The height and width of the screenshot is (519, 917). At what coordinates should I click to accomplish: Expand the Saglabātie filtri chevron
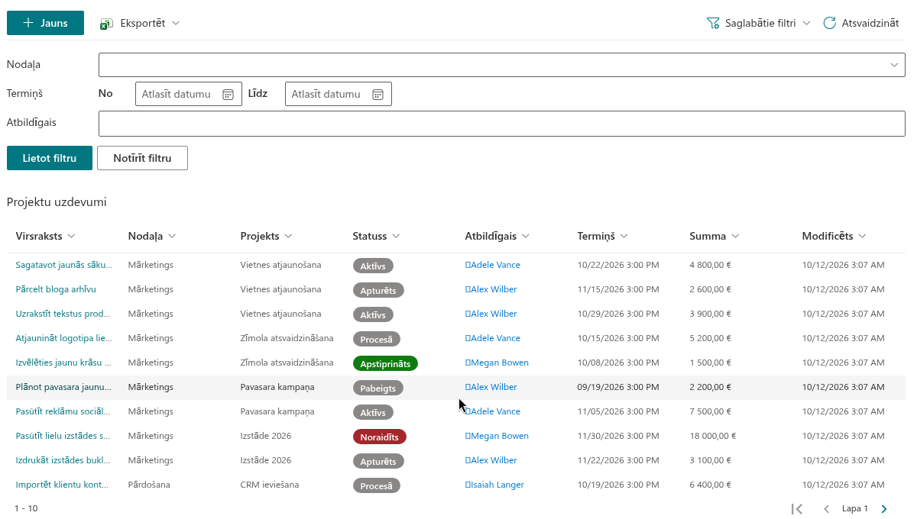806,23
